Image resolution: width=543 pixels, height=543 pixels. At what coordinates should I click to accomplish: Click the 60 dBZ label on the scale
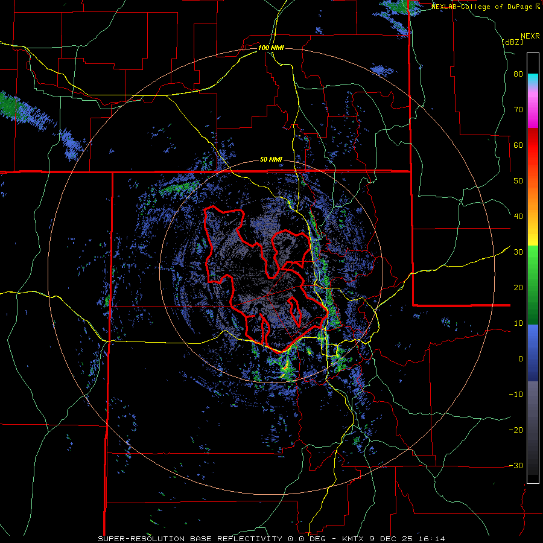tap(518, 145)
